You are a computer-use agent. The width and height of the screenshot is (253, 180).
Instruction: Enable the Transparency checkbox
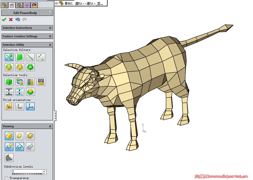click(x=6, y=178)
